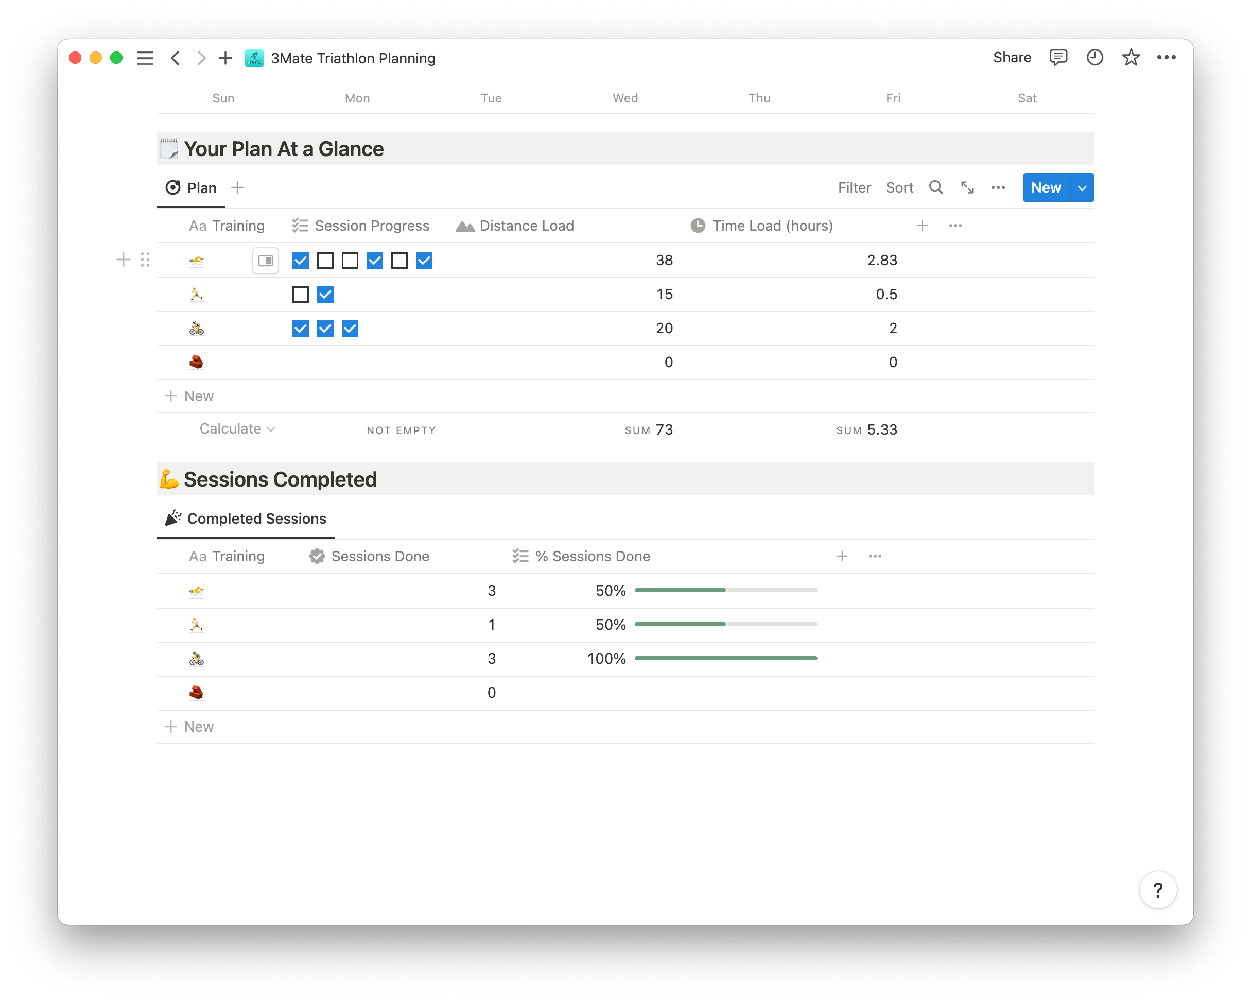Open Filter in Plan toolbar
The height and width of the screenshot is (1001, 1251).
[854, 187]
